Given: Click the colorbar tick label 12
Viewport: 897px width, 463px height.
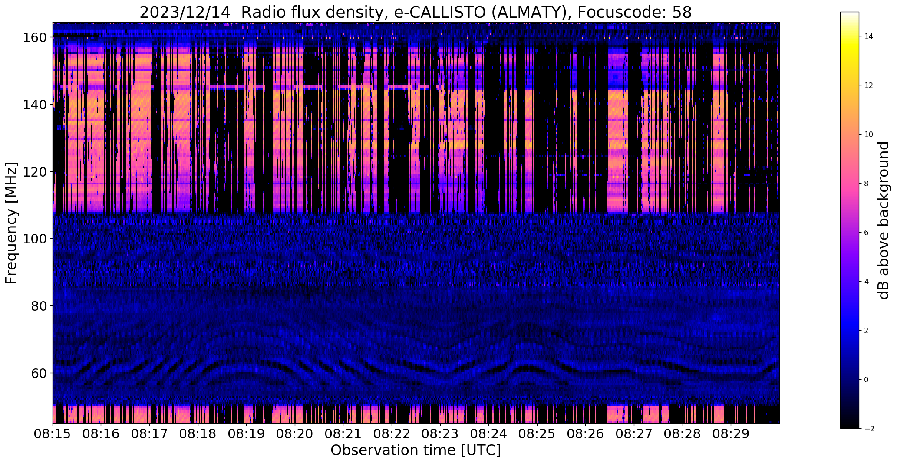Looking at the screenshot, I should click(869, 85).
